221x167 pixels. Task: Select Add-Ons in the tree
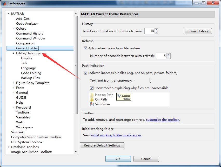(23, 19)
